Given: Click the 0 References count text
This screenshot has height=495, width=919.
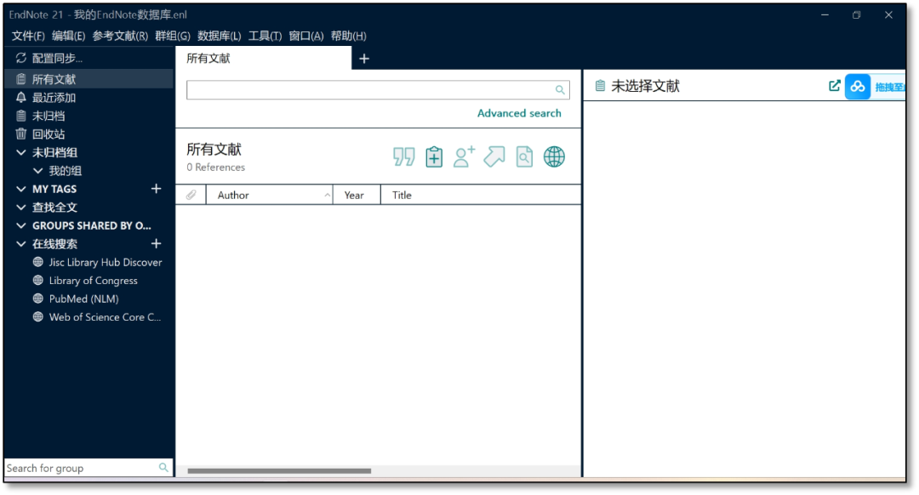Looking at the screenshot, I should (x=215, y=167).
